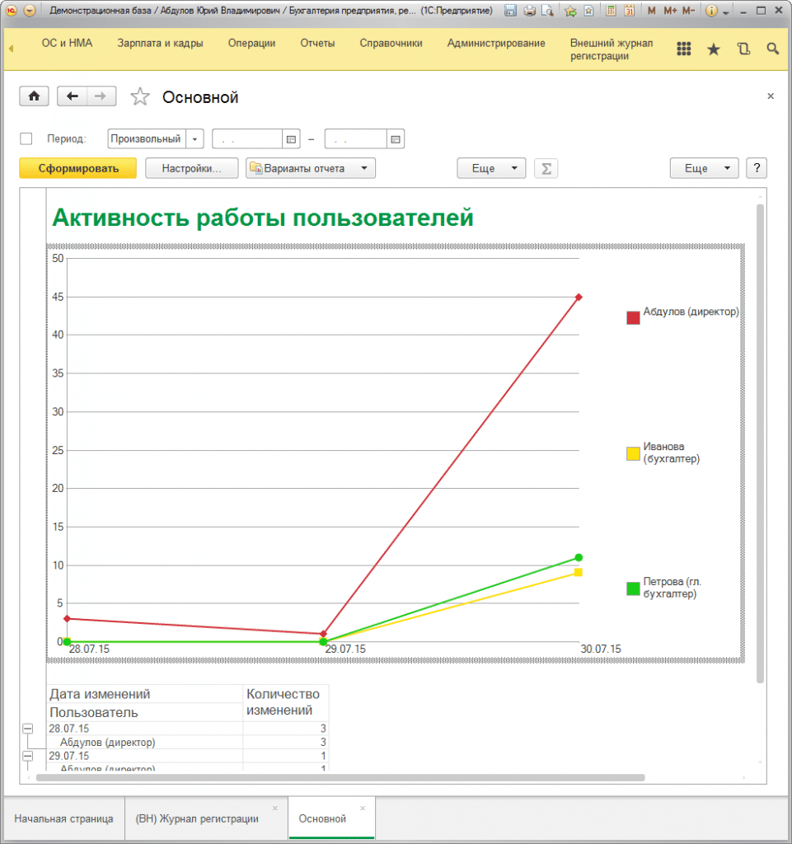Click the home page button

pos(34,97)
